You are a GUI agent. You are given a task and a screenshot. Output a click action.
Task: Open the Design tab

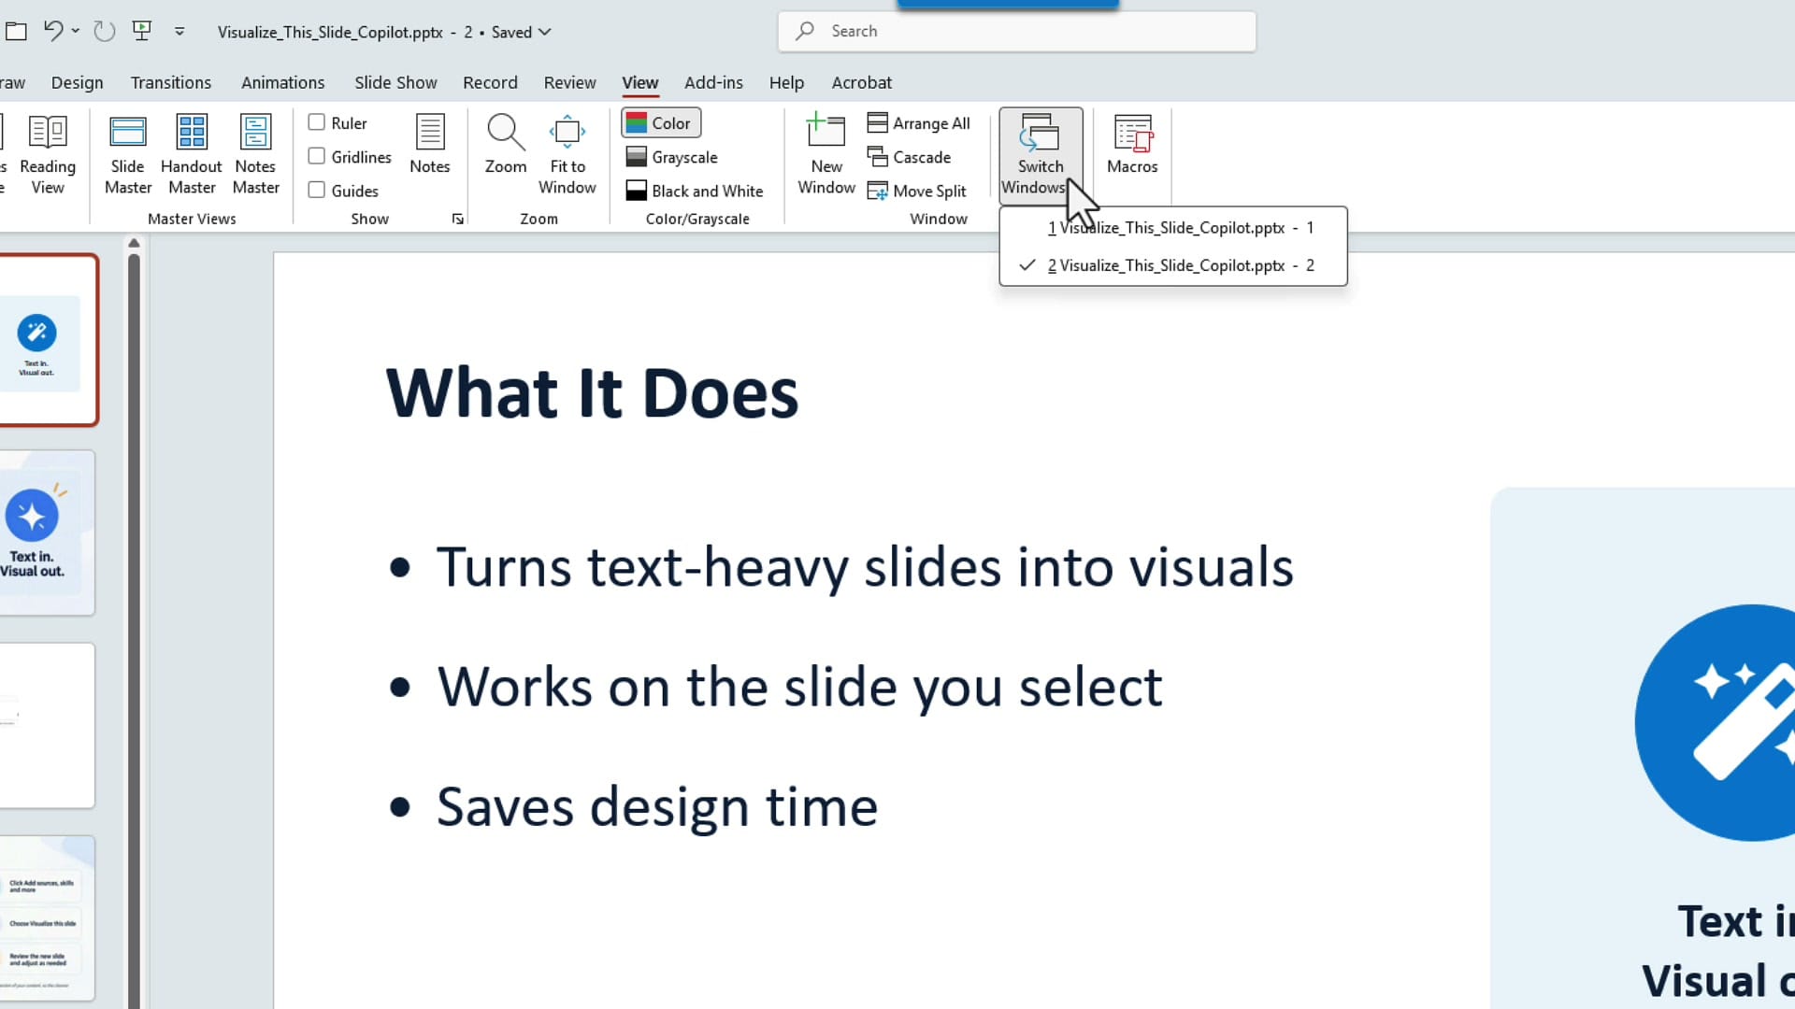pos(78,82)
